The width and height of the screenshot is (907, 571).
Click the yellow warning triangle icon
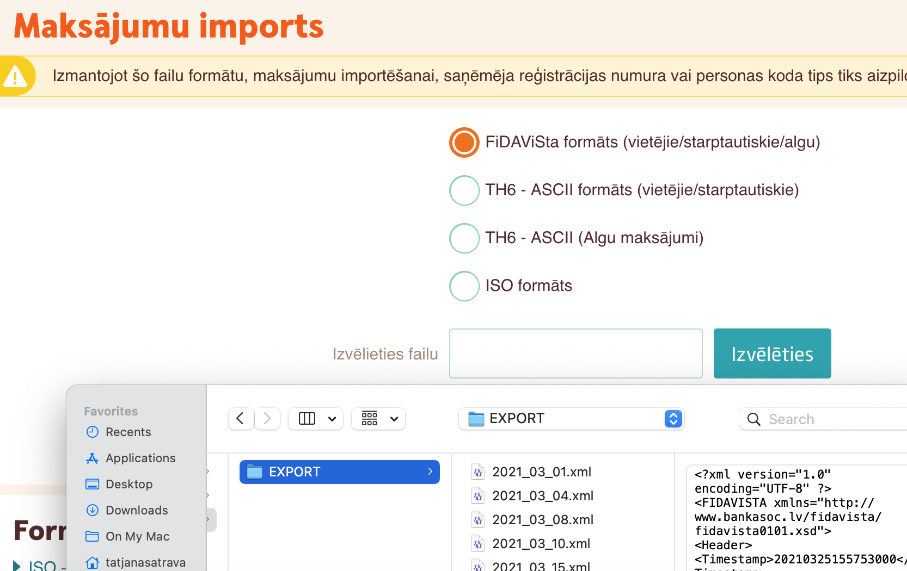(x=15, y=77)
